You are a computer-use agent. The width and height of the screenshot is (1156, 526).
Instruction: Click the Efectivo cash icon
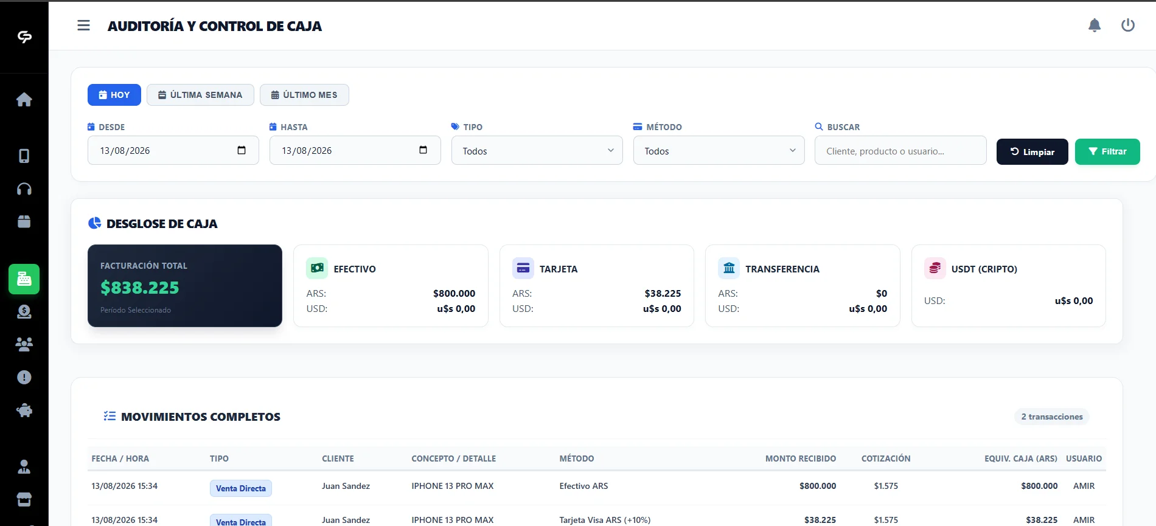(317, 268)
